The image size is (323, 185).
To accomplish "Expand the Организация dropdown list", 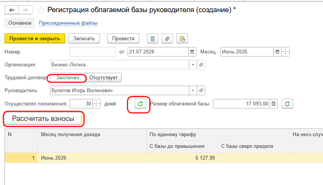I will (x=193, y=65).
